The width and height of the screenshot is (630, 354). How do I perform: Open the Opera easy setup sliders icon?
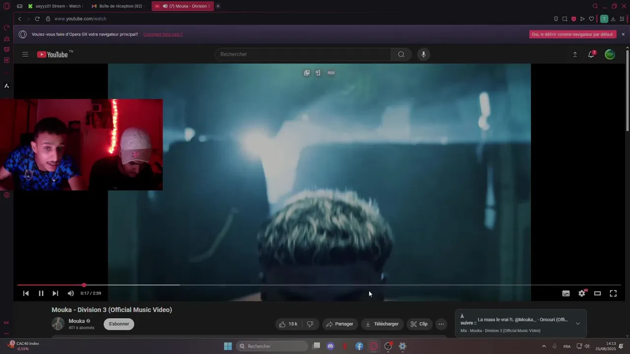[x=622, y=19]
